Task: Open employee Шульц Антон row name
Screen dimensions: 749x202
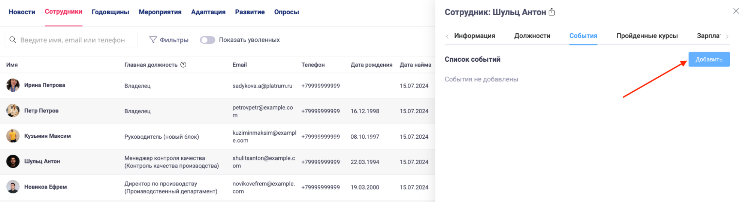Action: [42, 162]
